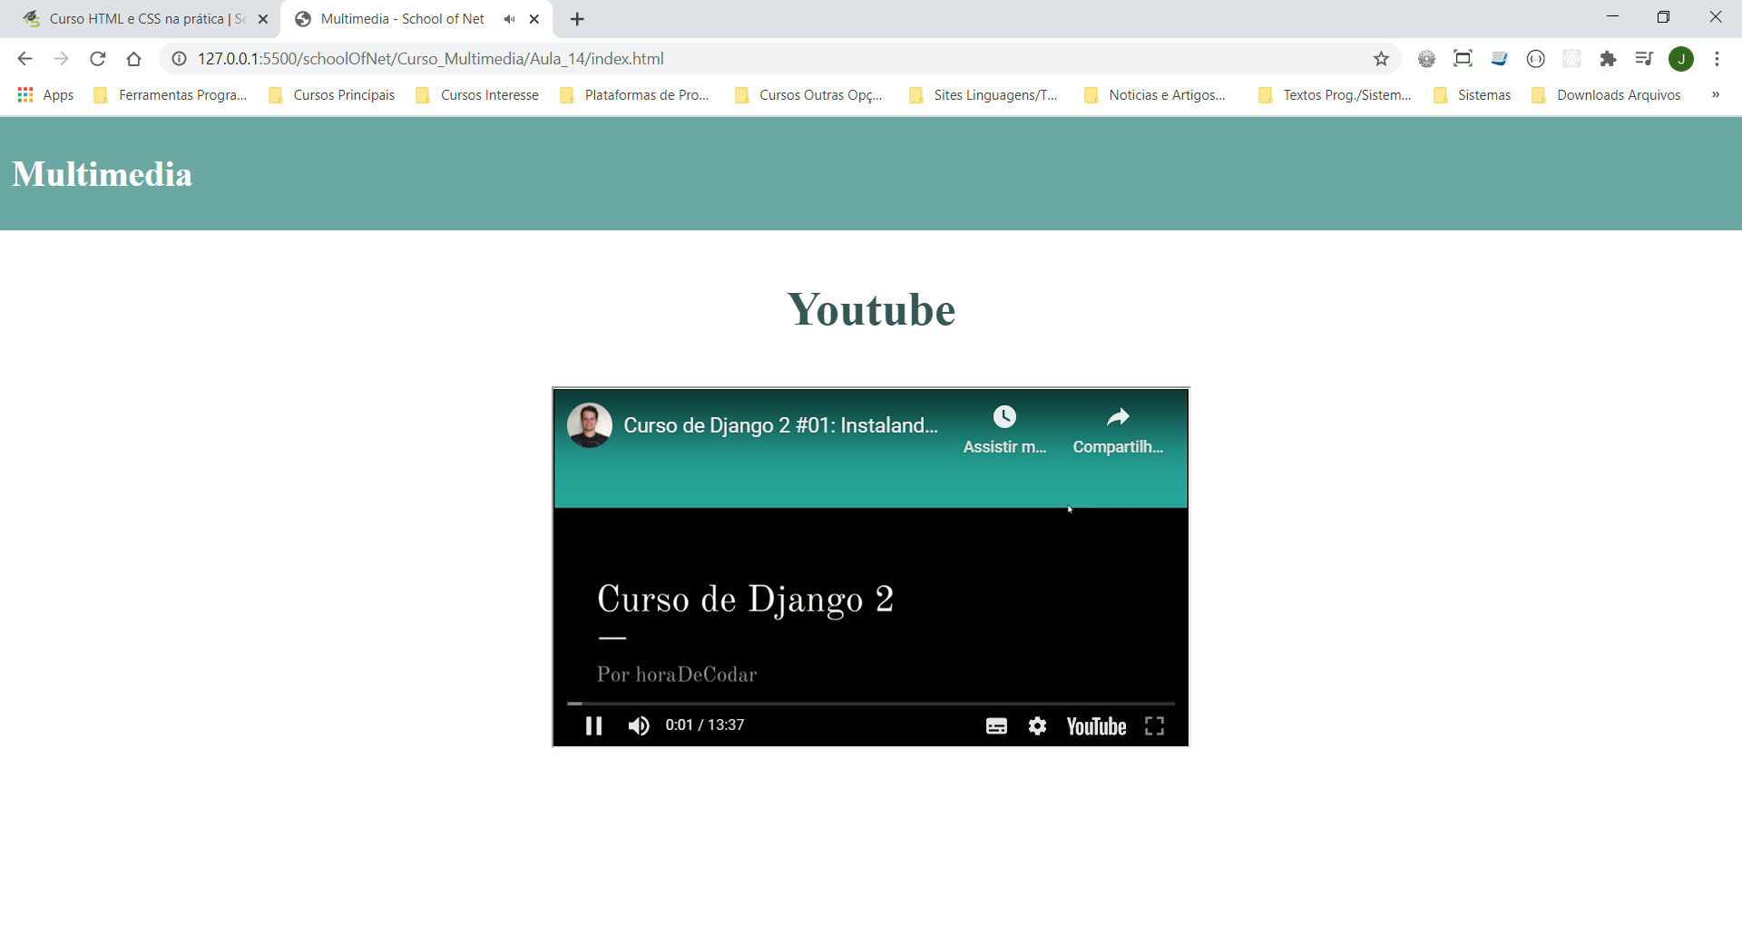Go back to previous page
The image size is (1742, 934).
click(24, 59)
